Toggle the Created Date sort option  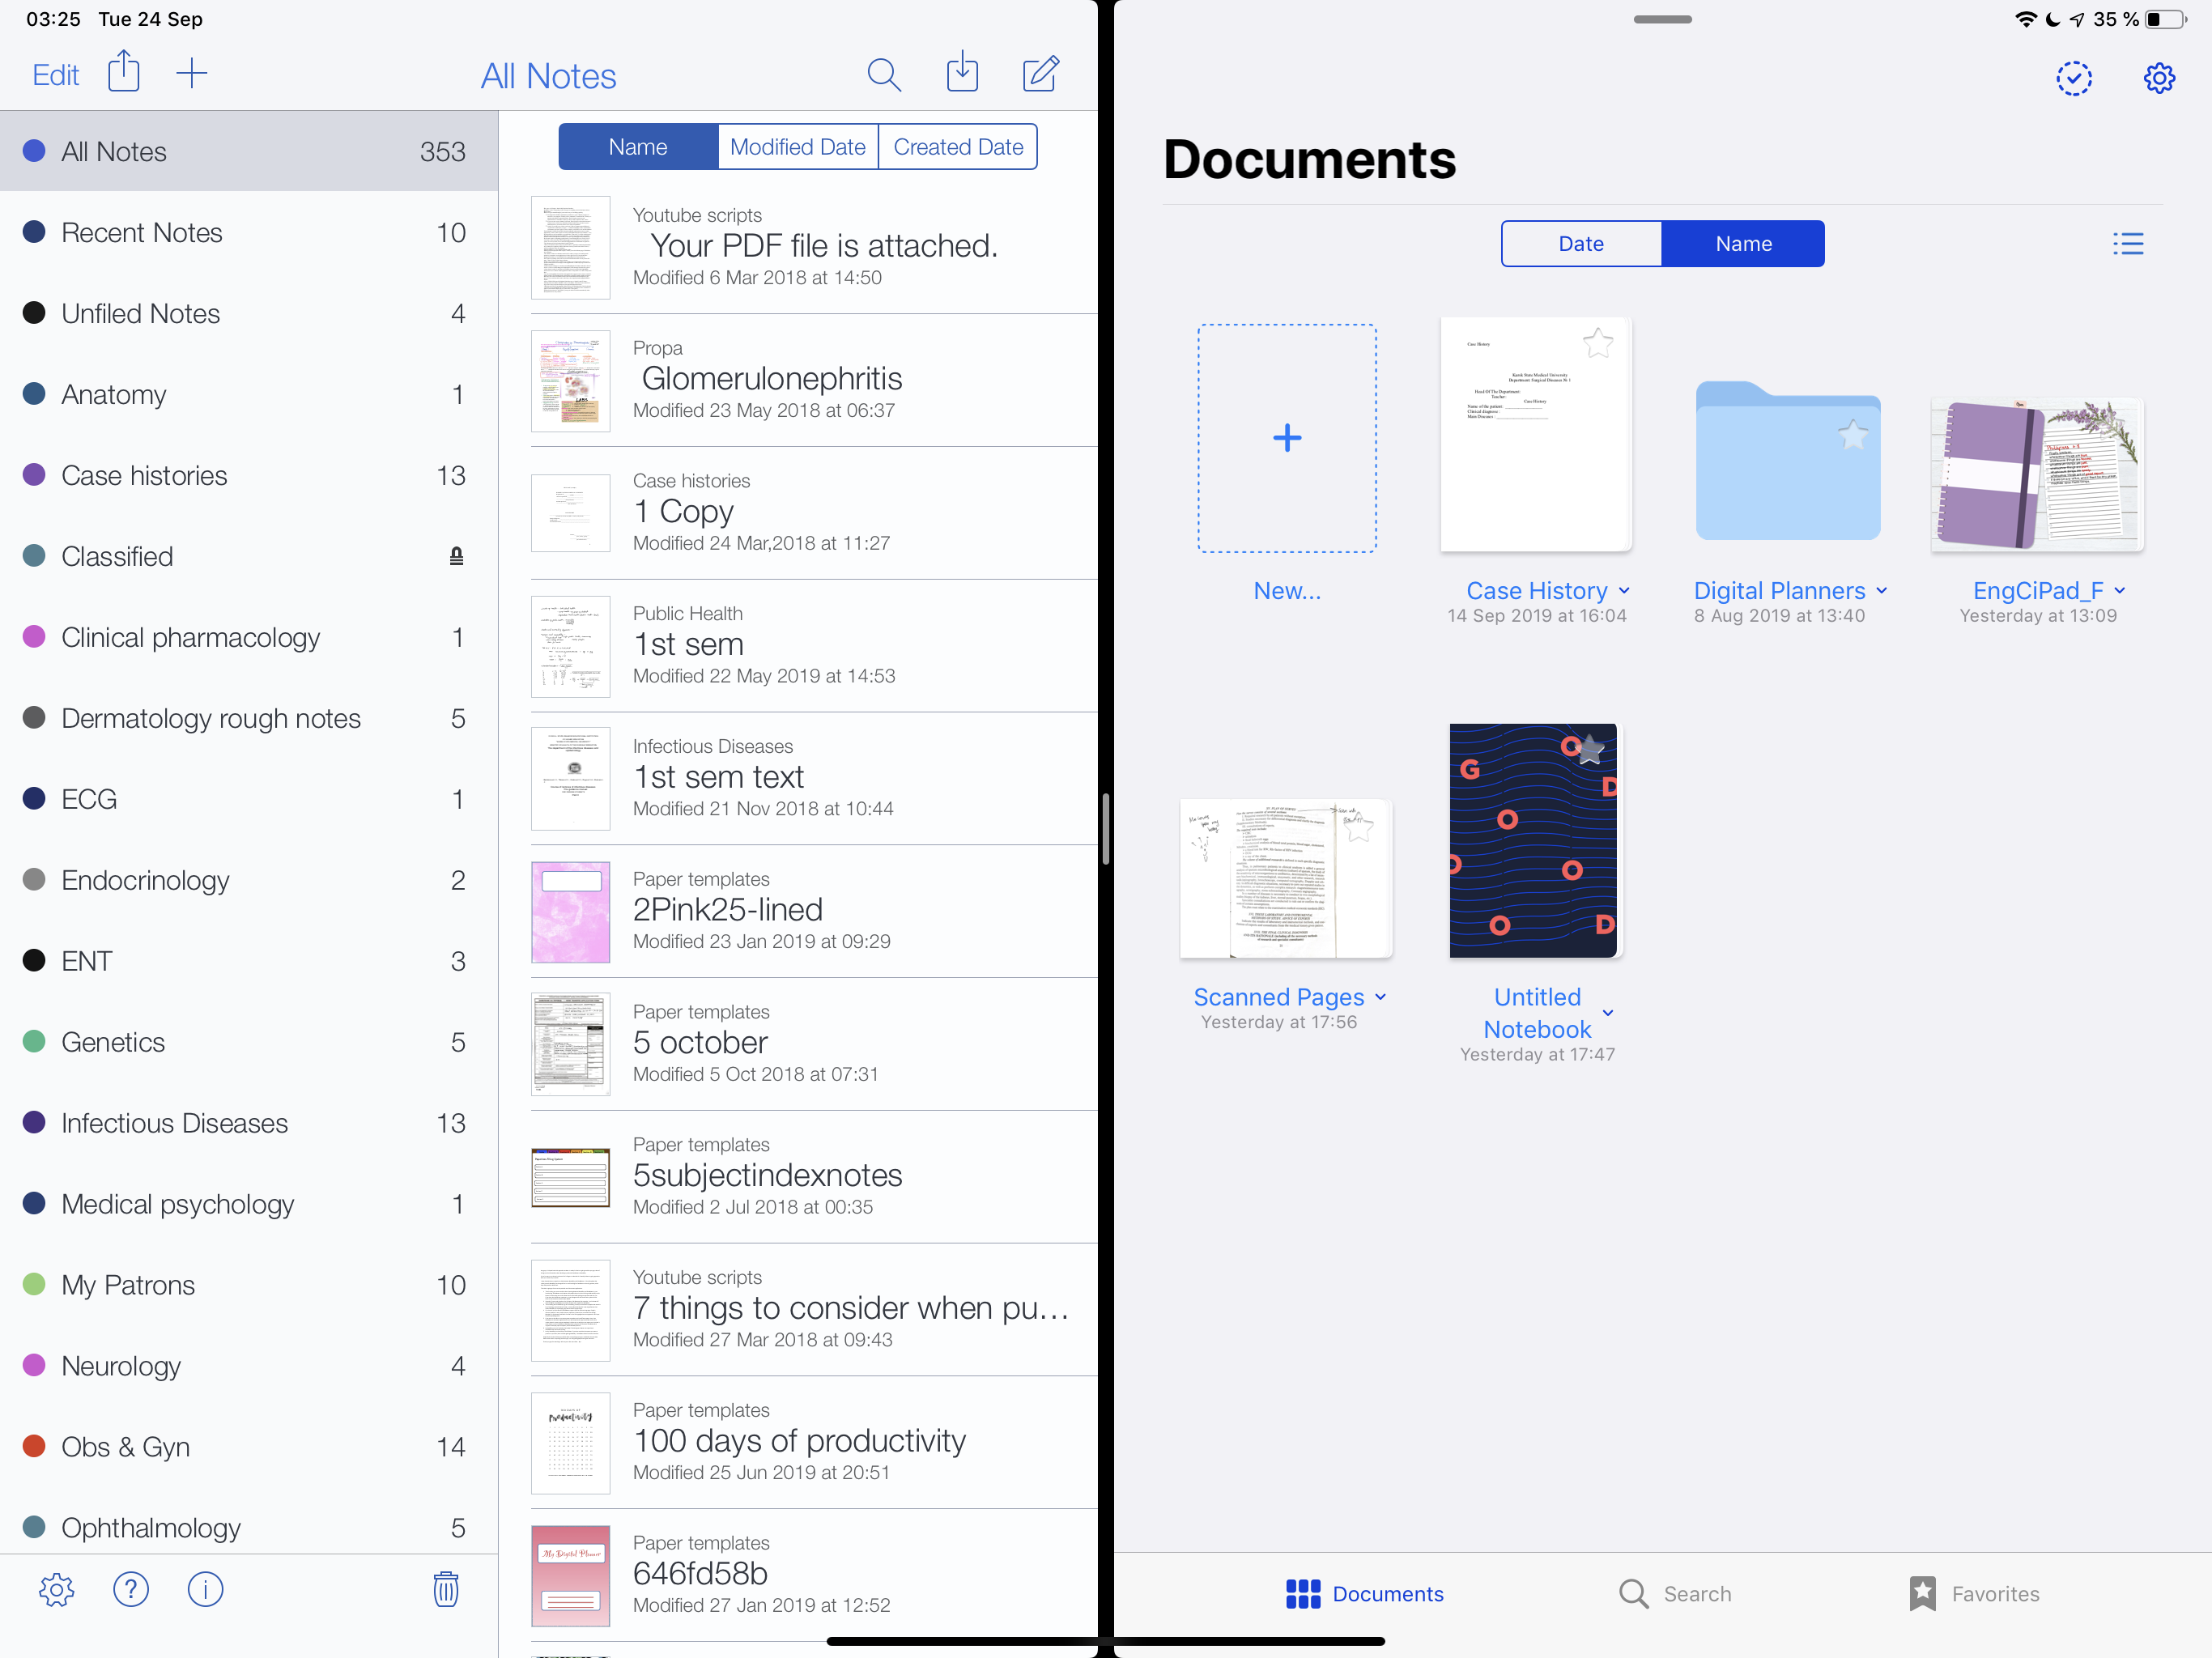click(x=956, y=147)
